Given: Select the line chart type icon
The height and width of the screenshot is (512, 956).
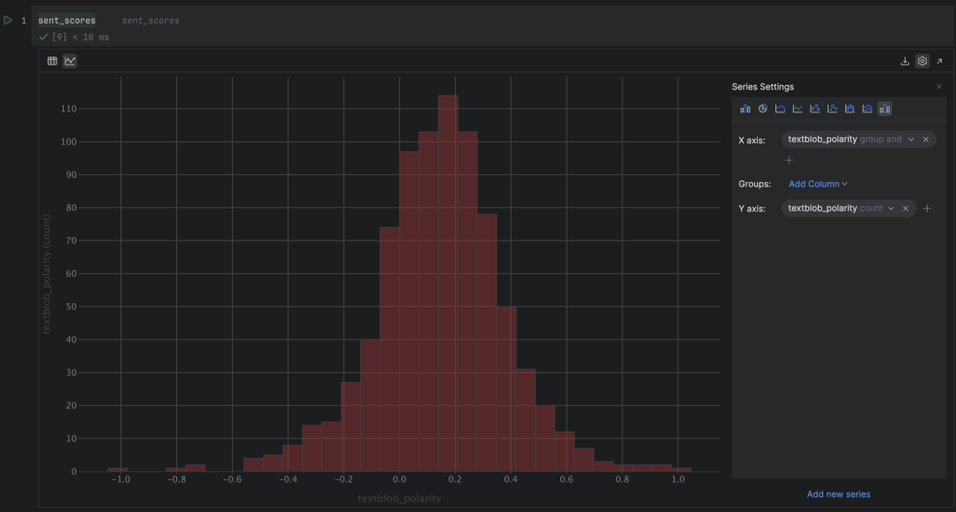Looking at the screenshot, I should point(798,109).
